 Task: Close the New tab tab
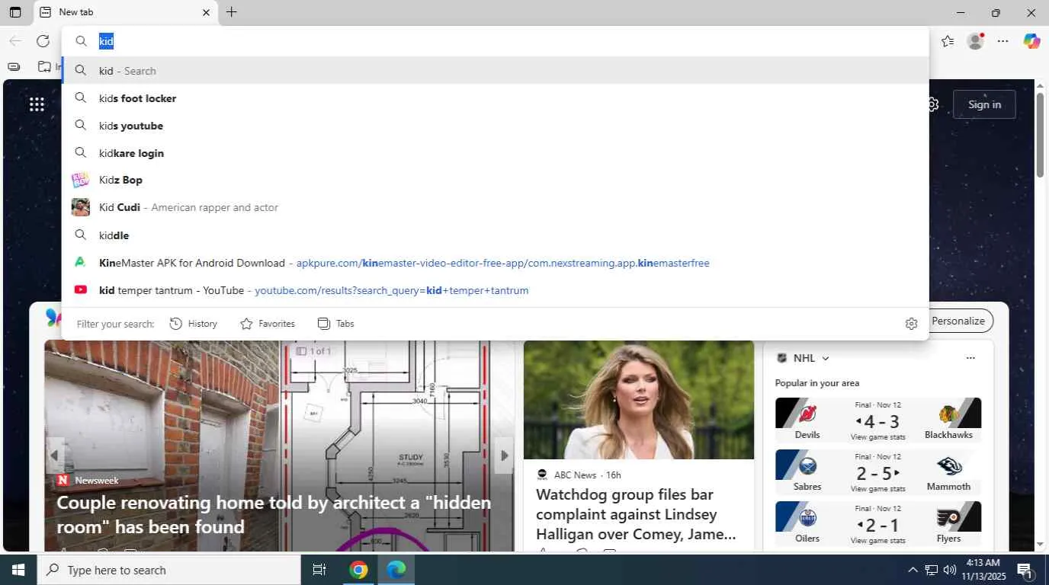pos(206,12)
